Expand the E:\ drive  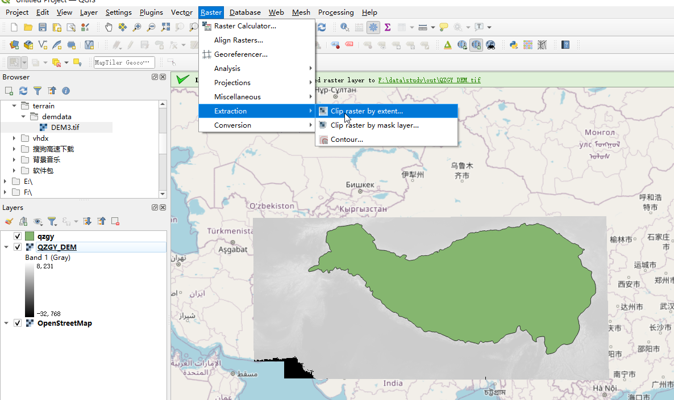(5, 182)
